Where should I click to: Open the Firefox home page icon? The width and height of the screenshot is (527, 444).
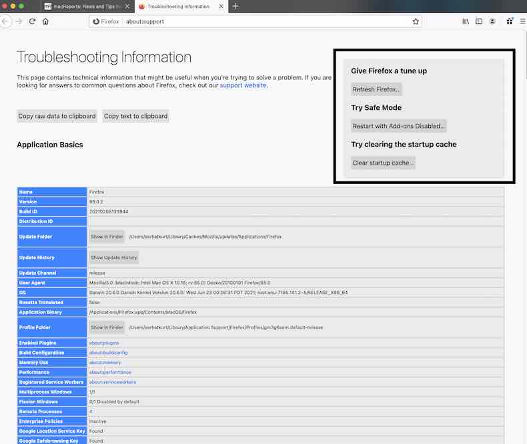click(46, 21)
